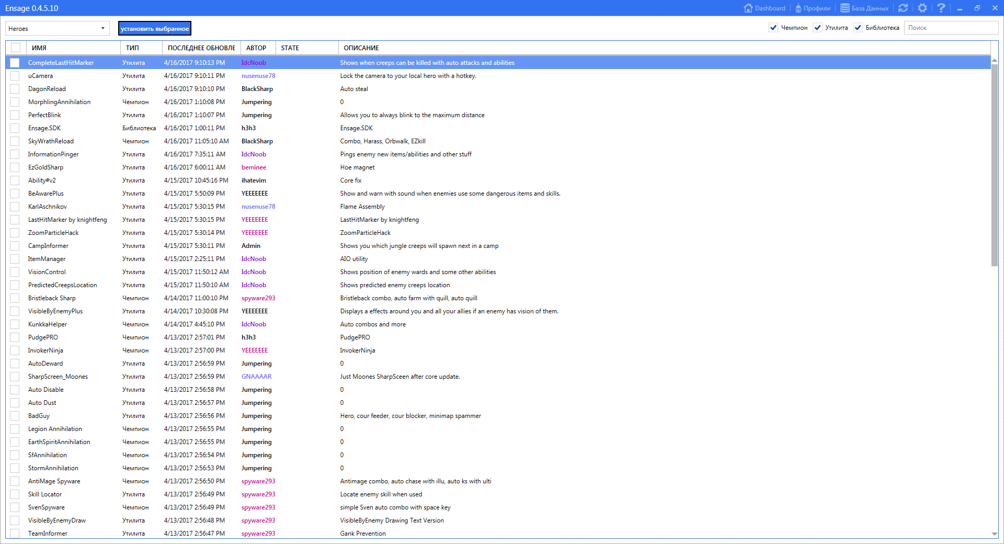Select the VisibleByEnemyPlus entry
This screenshot has width=1004, height=544.
point(55,311)
